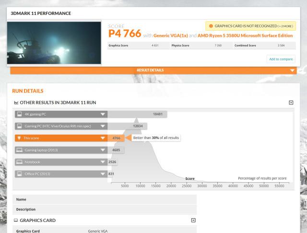Screen dimensions: 307x233
Task: Collapse the Graphics Card section
Action: tap(193, 221)
